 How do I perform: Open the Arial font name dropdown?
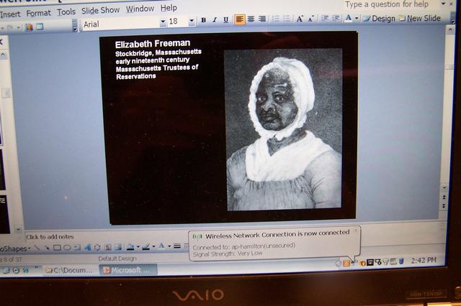tap(162, 22)
